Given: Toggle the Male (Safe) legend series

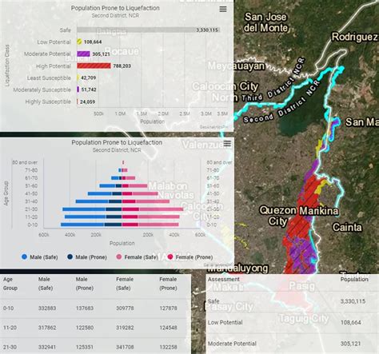Looking at the screenshot, I should click(39, 257).
